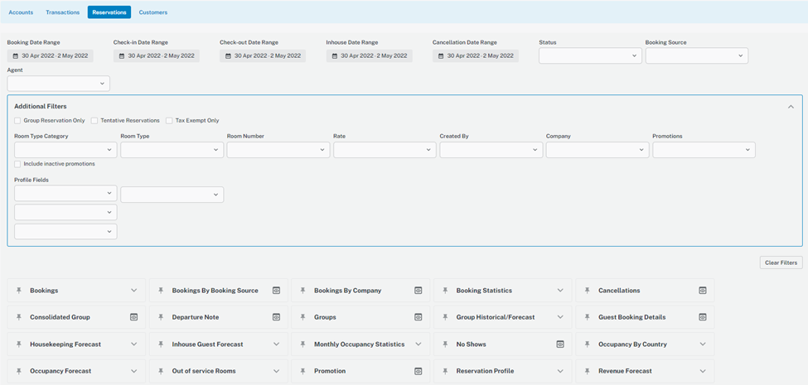Expand Monthly Occupancy Statistics options

coord(419,344)
